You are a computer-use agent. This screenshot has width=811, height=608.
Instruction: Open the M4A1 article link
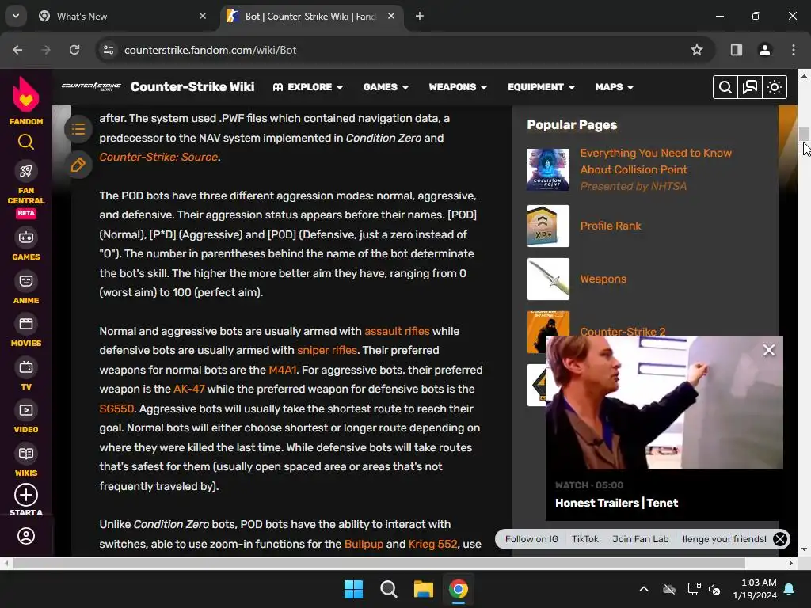click(x=283, y=370)
